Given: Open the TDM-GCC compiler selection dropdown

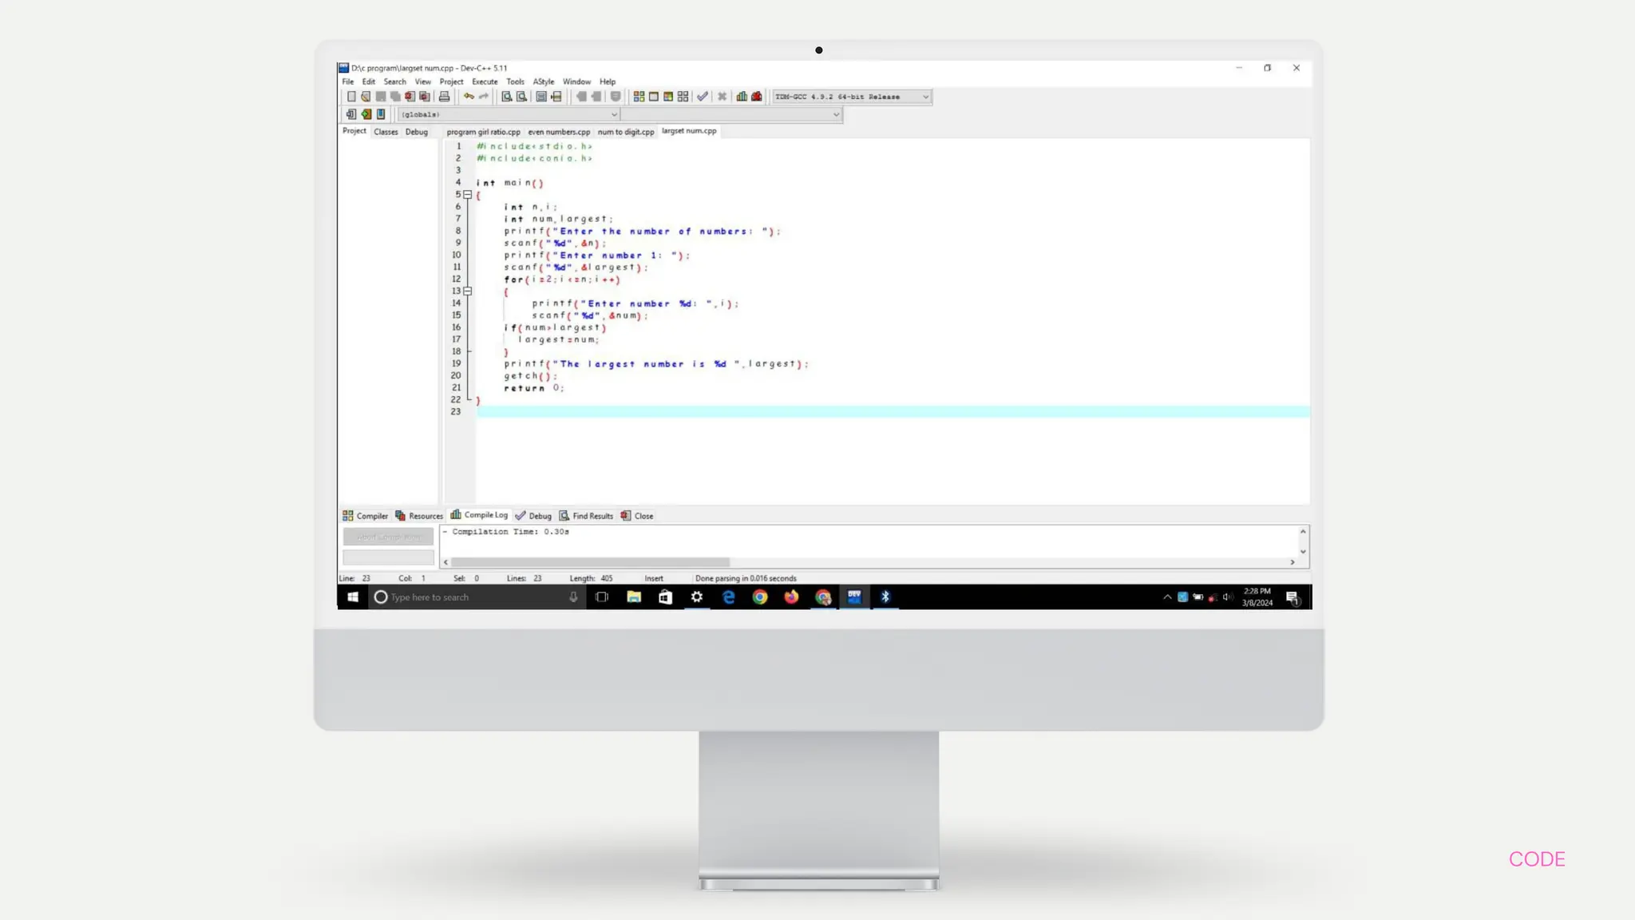Looking at the screenshot, I should [925, 97].
